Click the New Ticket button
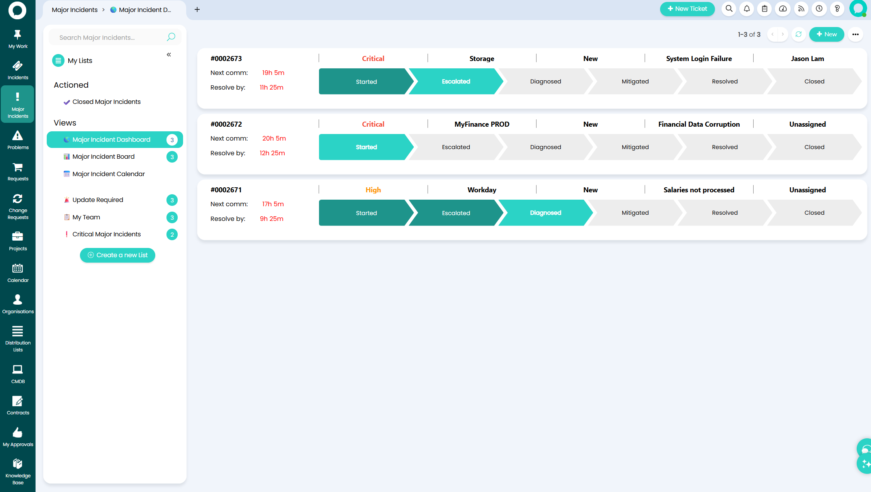Viewport: 871px width, 492px height. [687, 9]
